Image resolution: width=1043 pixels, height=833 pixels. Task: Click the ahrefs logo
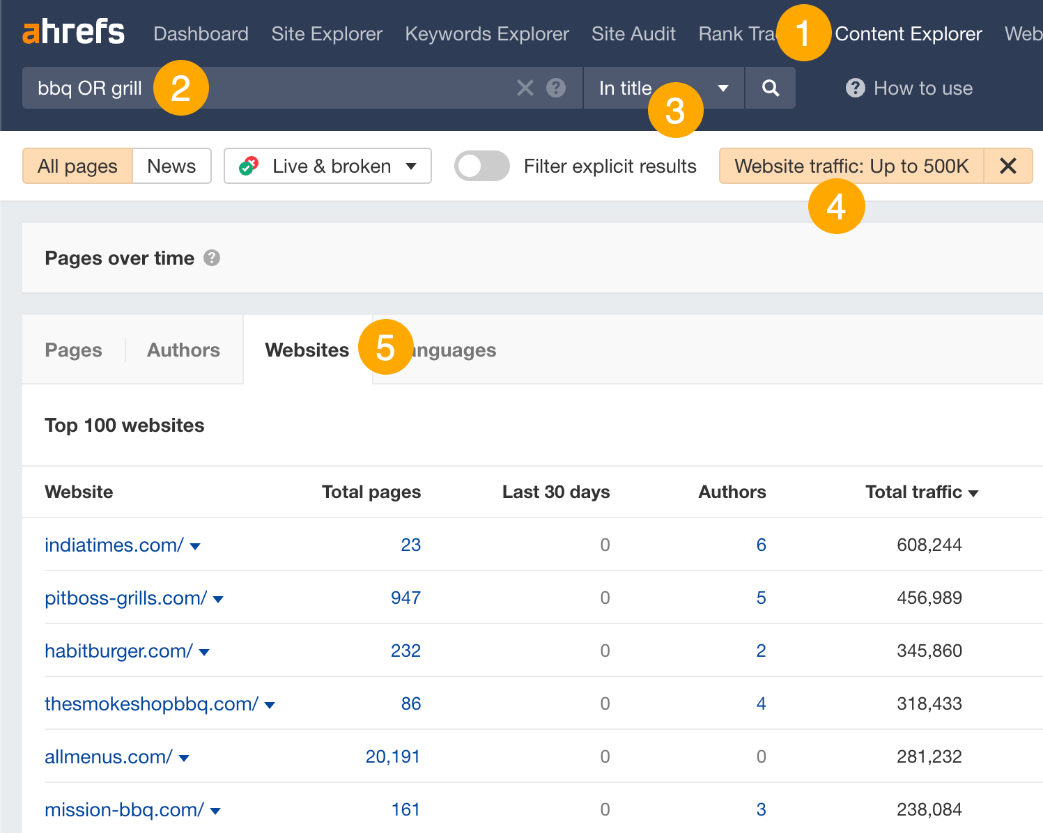[x=72, y=32]
